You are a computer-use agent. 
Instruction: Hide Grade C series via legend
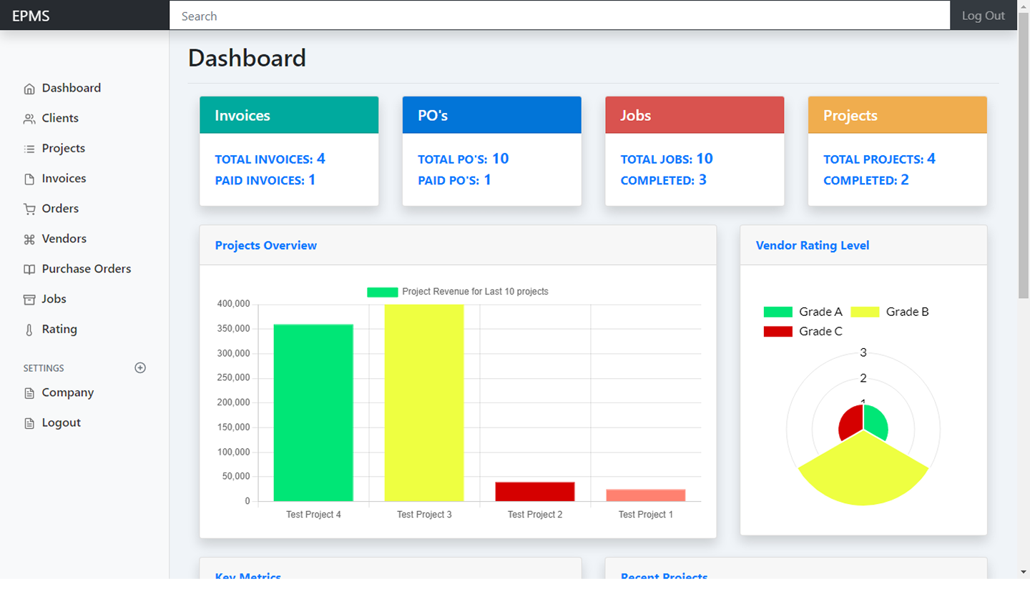coord(803,332)
